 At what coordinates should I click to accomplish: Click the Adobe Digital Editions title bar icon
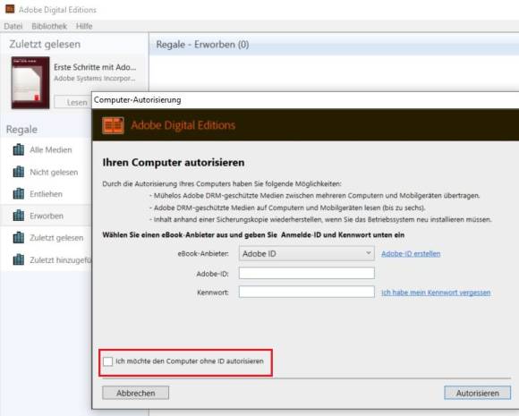pyautogui.click(x=10, y=9)
